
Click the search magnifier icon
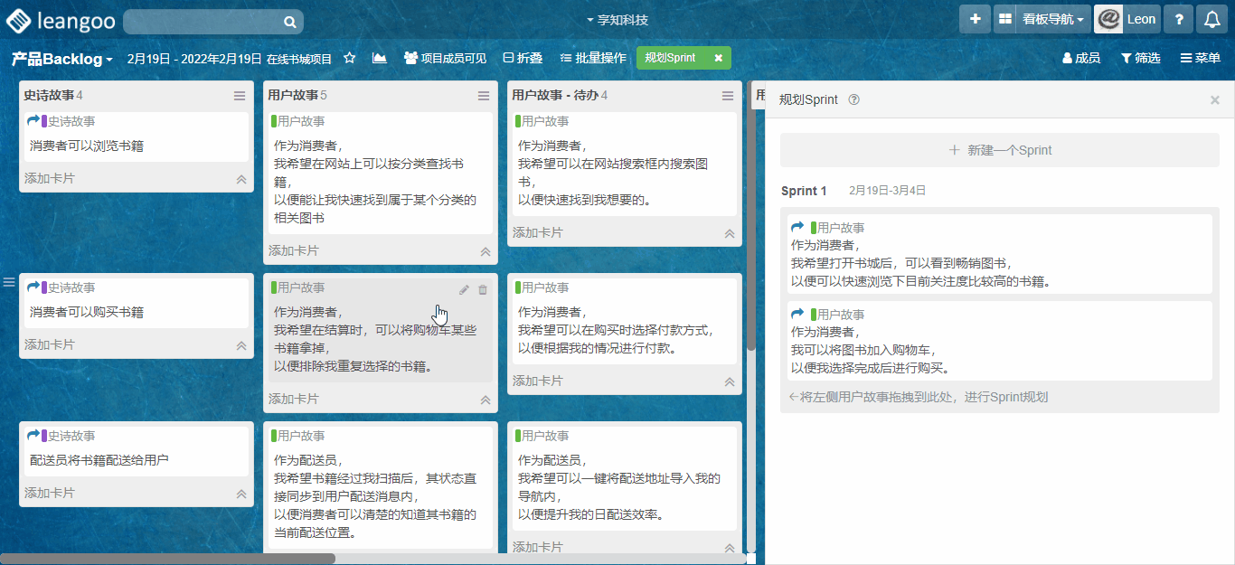click(289, 22)
